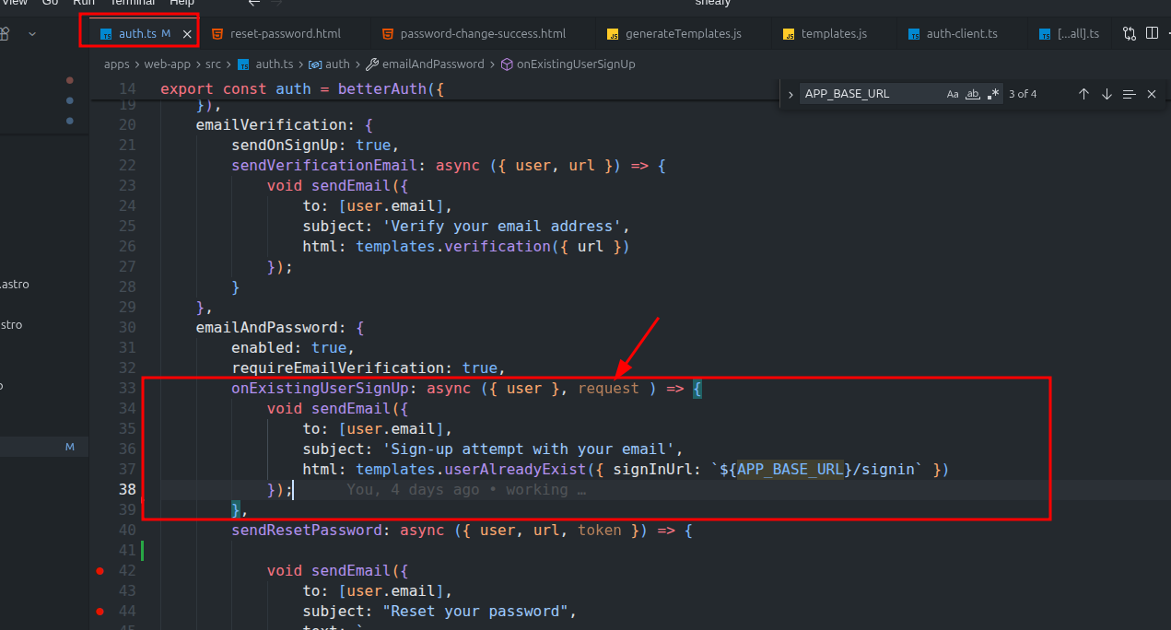Screen dimensions: 1171x630
Task: Switch to the [...all].ts tab
Action: tap(1071, 33)
